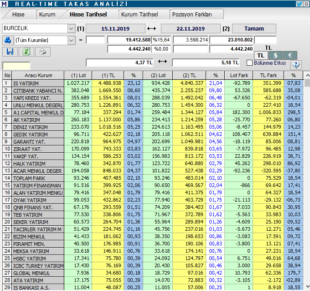This screenshot has width=310, height=291.
Task: Sort by Lot Fark column header
Action: 239,75
